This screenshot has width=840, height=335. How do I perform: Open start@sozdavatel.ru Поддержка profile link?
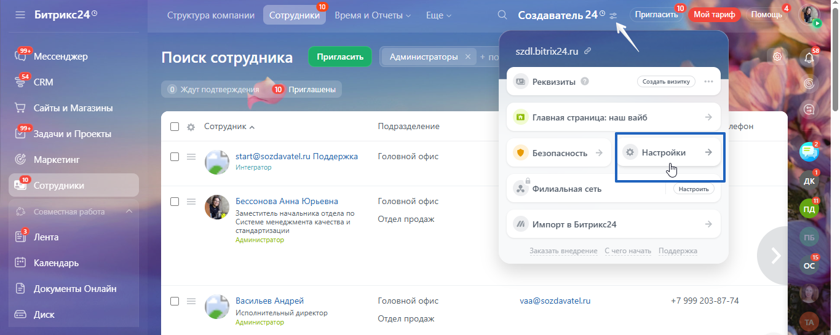pyautogui.click(x=296, y=156)
